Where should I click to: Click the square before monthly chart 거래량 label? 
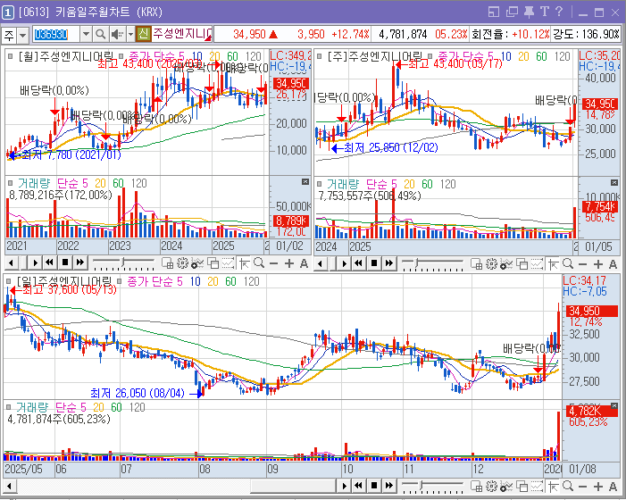11,183
